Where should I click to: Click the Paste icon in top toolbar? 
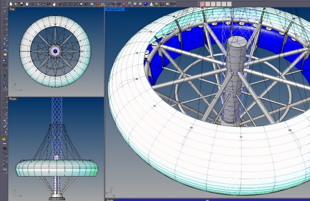tap(43, 4)
